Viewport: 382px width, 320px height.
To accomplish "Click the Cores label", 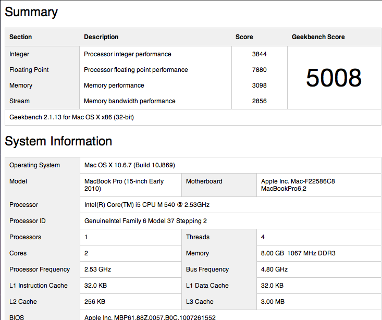I will [x=18, y=253].
